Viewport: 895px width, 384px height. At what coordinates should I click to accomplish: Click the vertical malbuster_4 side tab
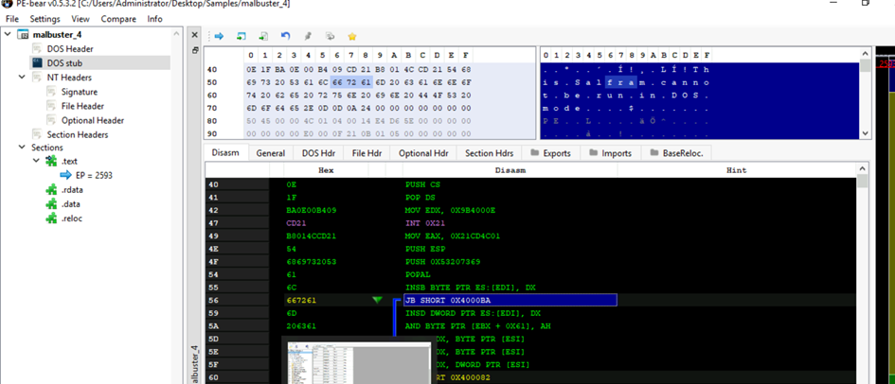pos(194,365)
